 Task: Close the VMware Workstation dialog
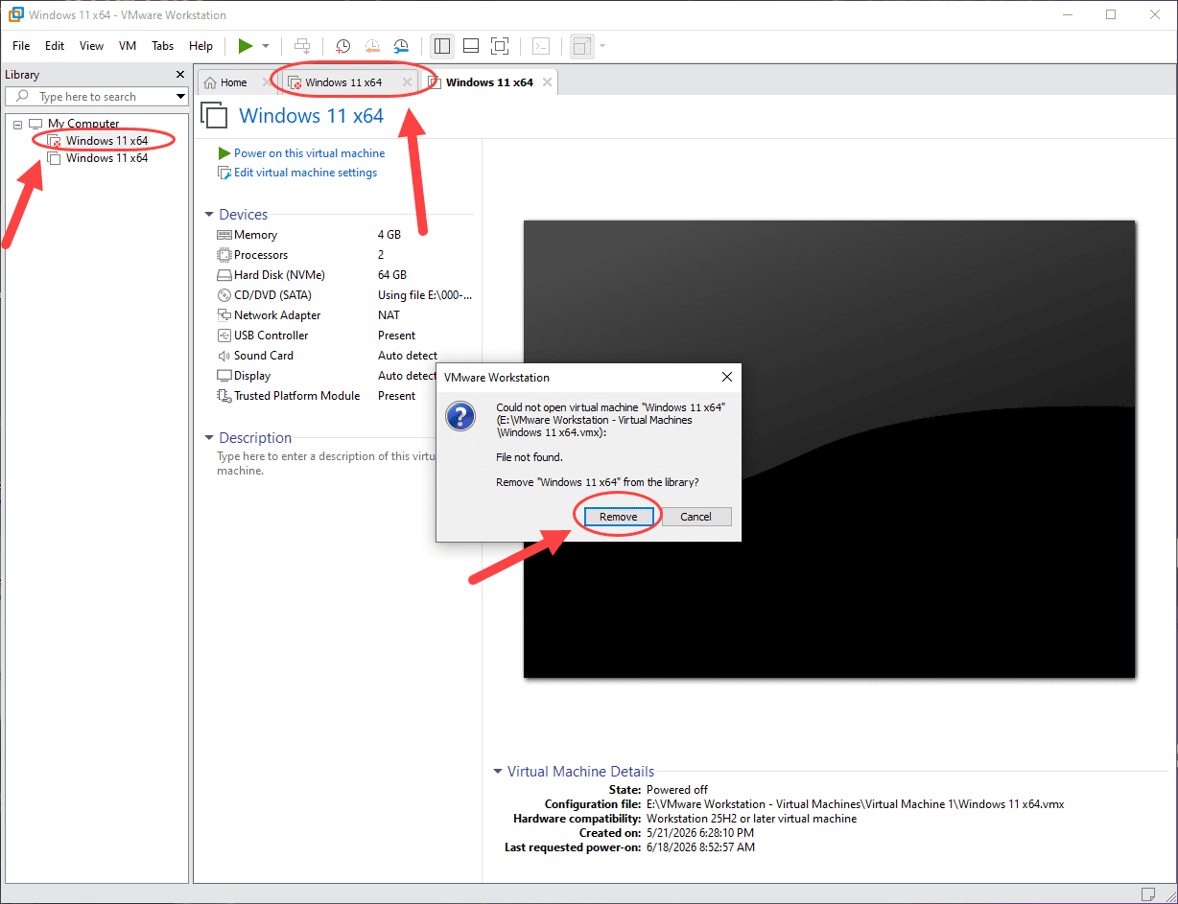pyautogui.click(x=726, y=378)
